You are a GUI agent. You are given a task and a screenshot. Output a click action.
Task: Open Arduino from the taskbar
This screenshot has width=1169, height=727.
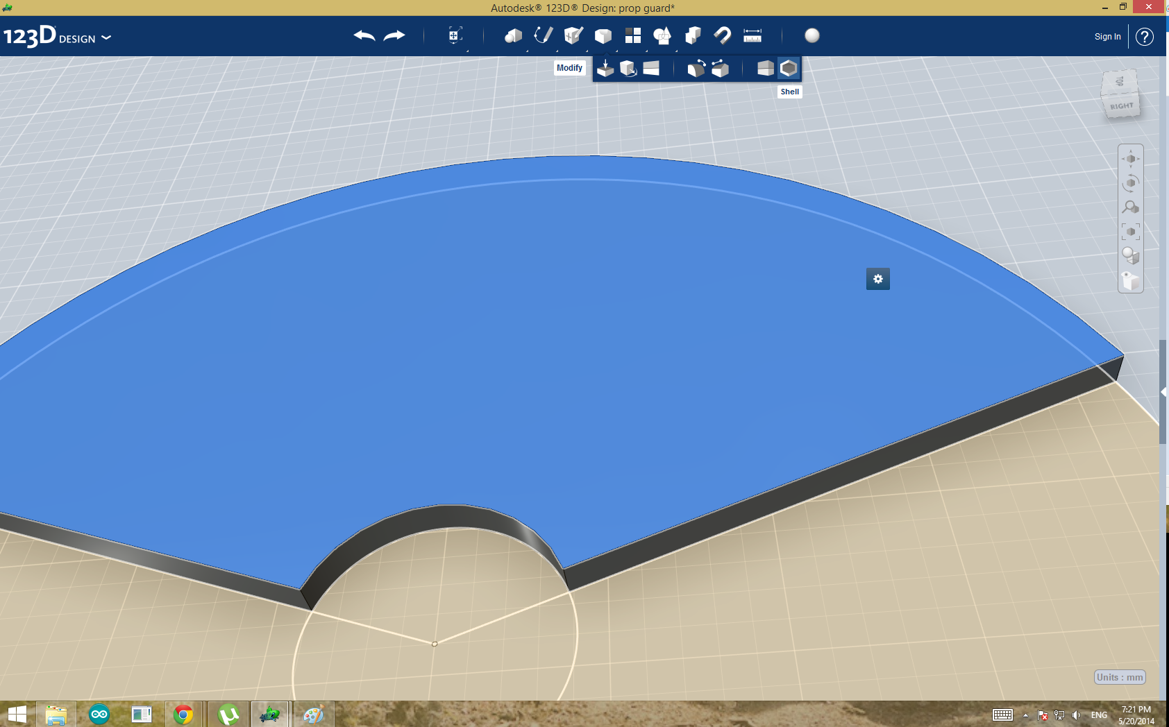(x=99, y=715)
